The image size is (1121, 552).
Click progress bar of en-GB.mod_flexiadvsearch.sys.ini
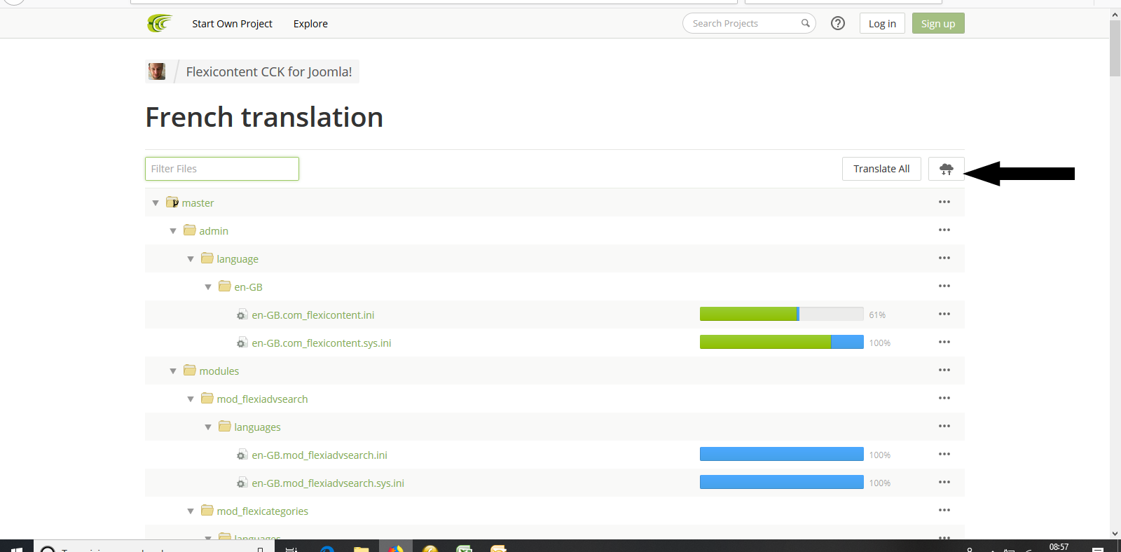(x=782, y=482)
